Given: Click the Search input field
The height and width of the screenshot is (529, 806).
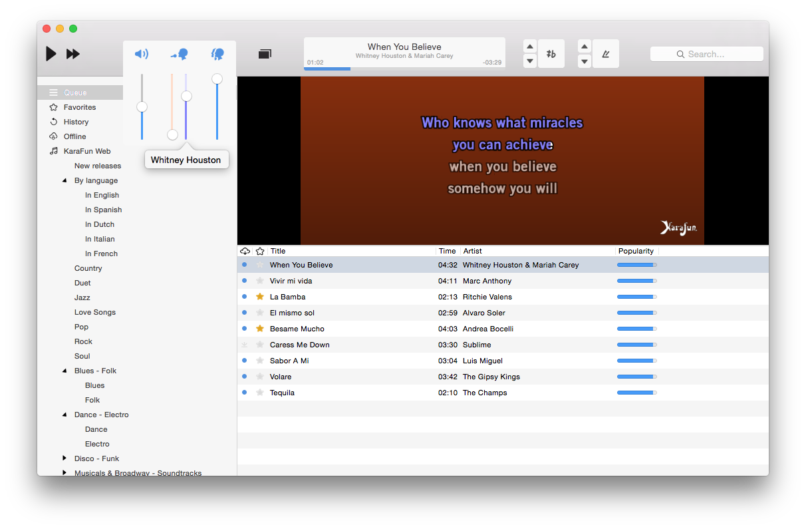Looking at the screenshot, I should [706, 54].
